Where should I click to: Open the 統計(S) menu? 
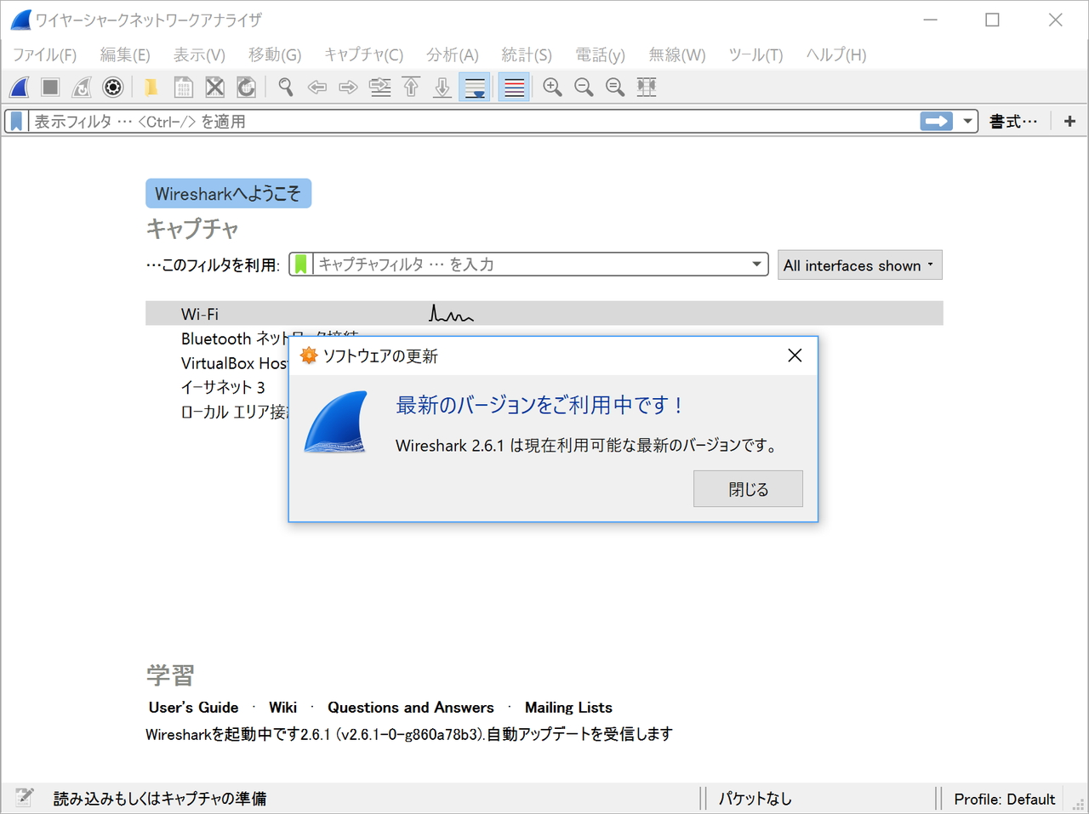526,54
